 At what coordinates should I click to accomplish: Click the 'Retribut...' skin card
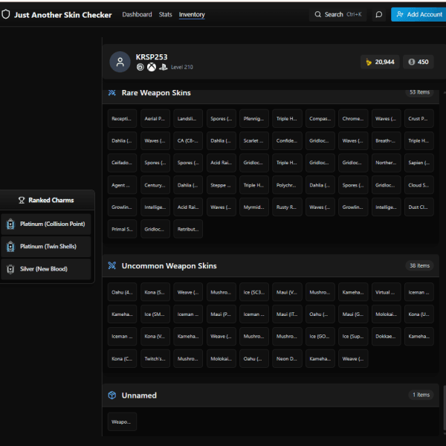click(188, 229)
